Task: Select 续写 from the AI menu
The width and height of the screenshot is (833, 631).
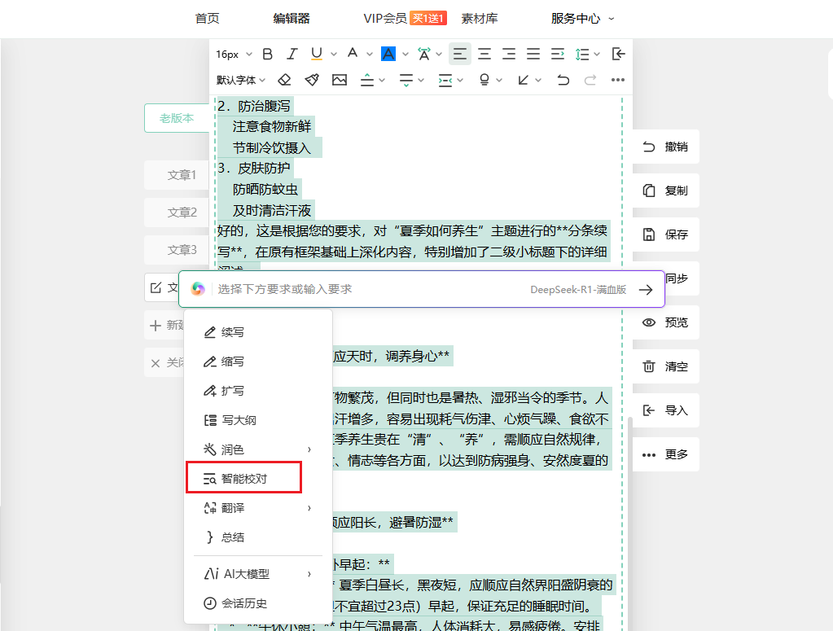Action: (x=257, y=332)
